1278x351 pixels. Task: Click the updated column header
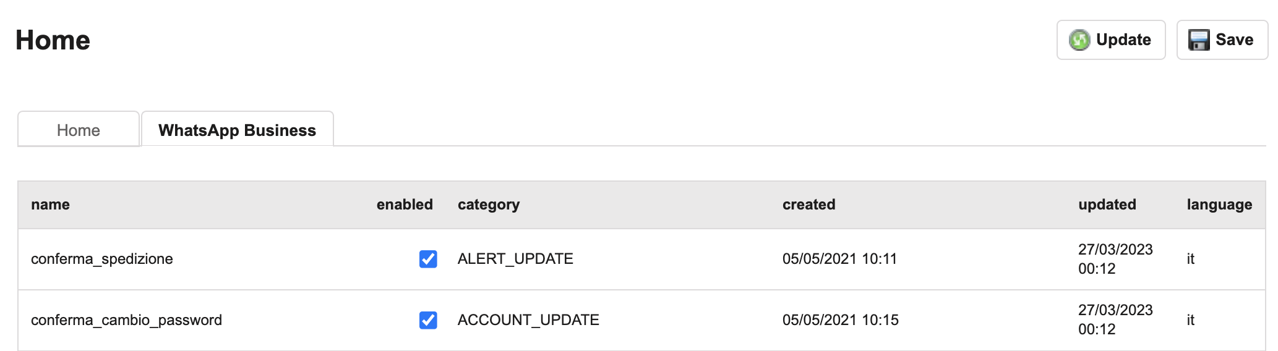coord(1107,205)
